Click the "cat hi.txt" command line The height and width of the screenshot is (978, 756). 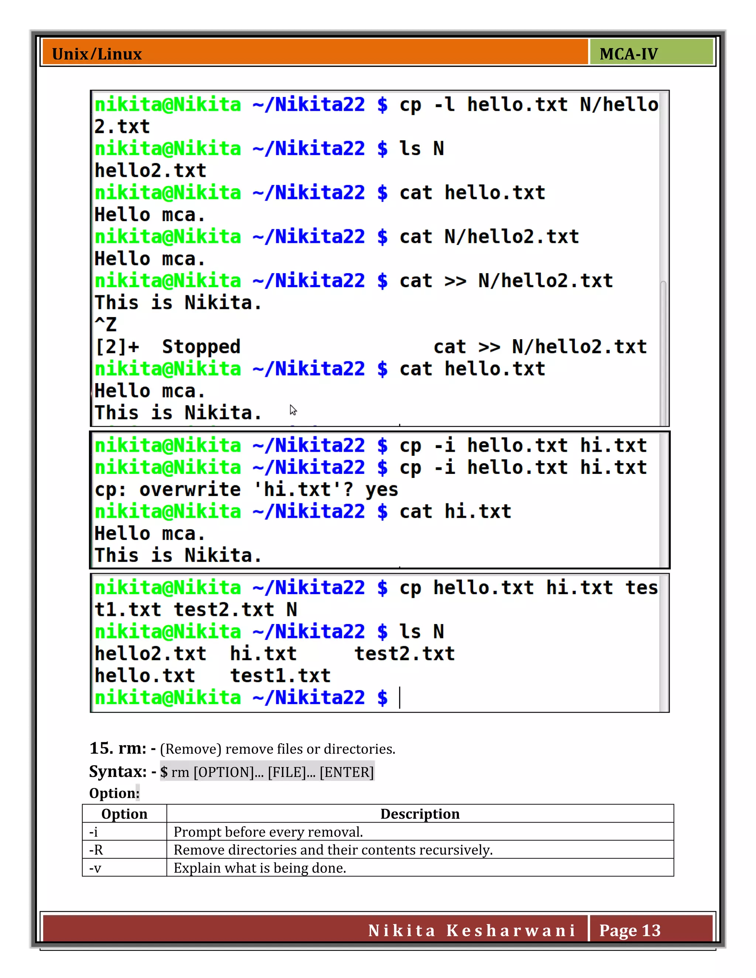coord(303,512)
